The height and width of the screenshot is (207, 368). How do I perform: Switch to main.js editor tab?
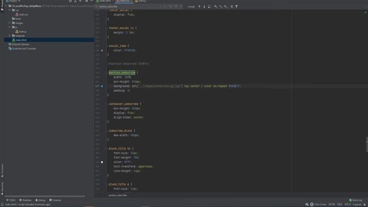141,1
